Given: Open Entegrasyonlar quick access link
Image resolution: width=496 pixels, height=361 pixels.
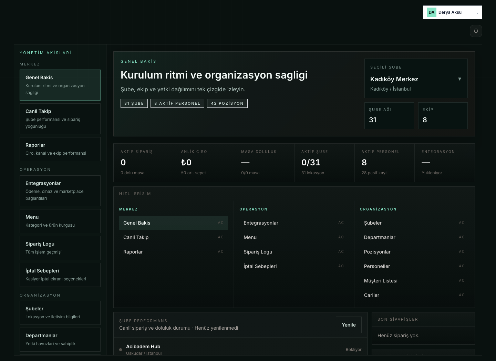Looking at the screenshot, I should point(294,223).
